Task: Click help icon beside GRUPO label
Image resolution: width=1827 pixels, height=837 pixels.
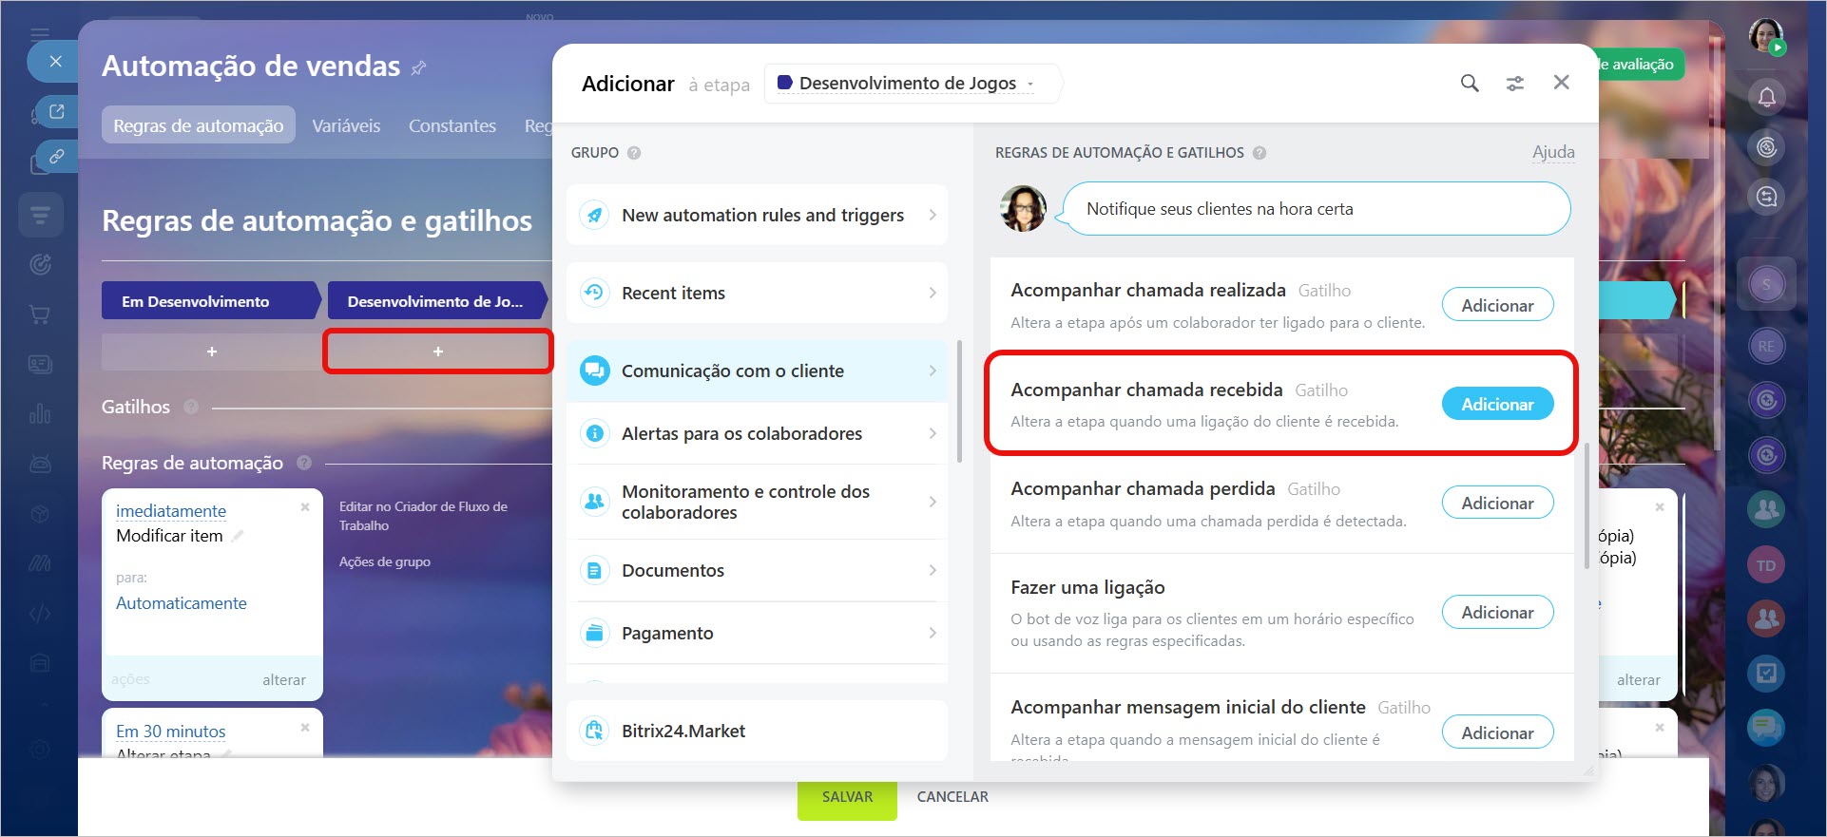Action: point(634,153)
